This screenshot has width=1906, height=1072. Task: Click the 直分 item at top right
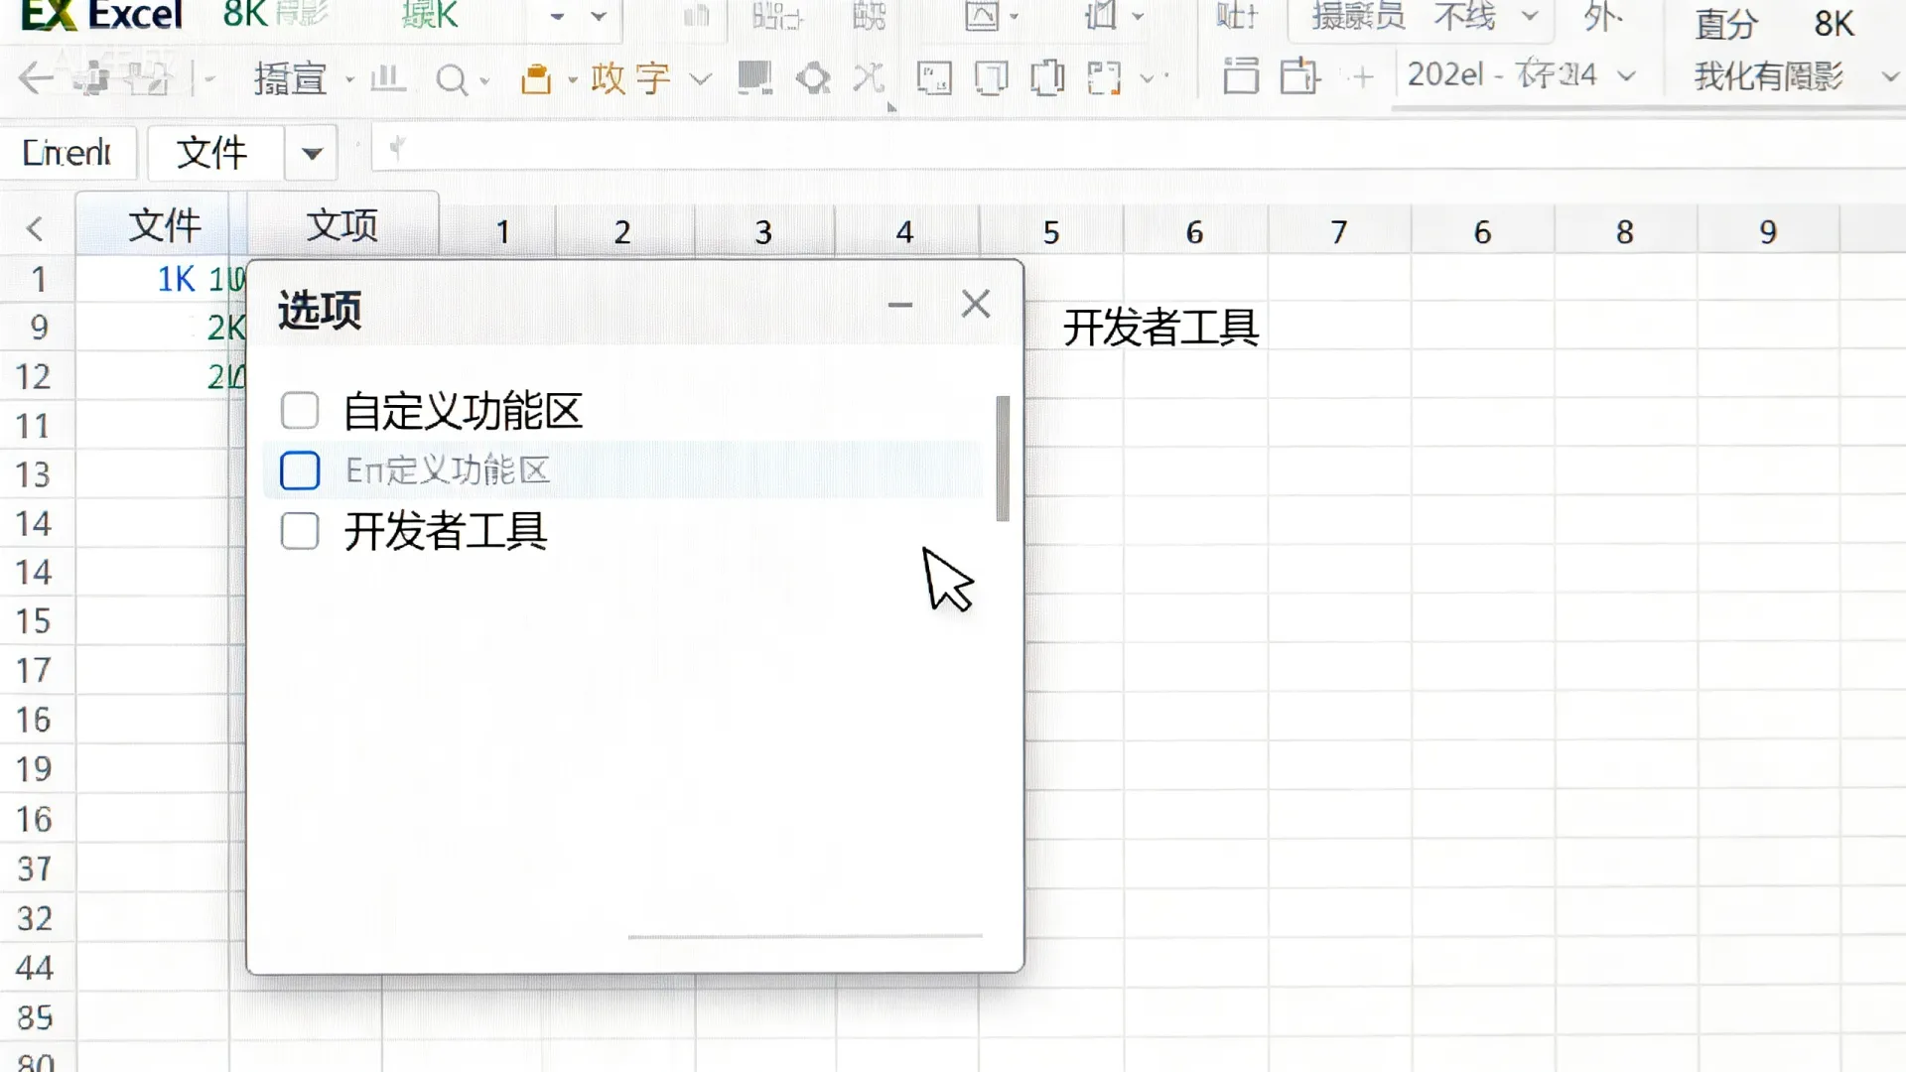tap(1726, 24)
